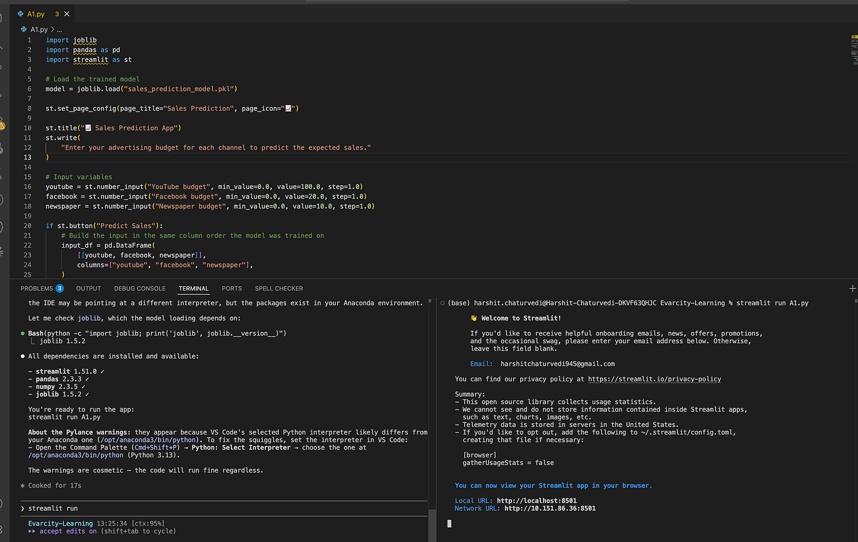
Task: Click 'pd.DataFrame' on line 22
Action: [128, 245]
